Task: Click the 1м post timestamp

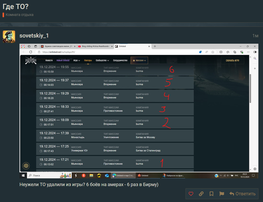Action: (x=255, y=36)
